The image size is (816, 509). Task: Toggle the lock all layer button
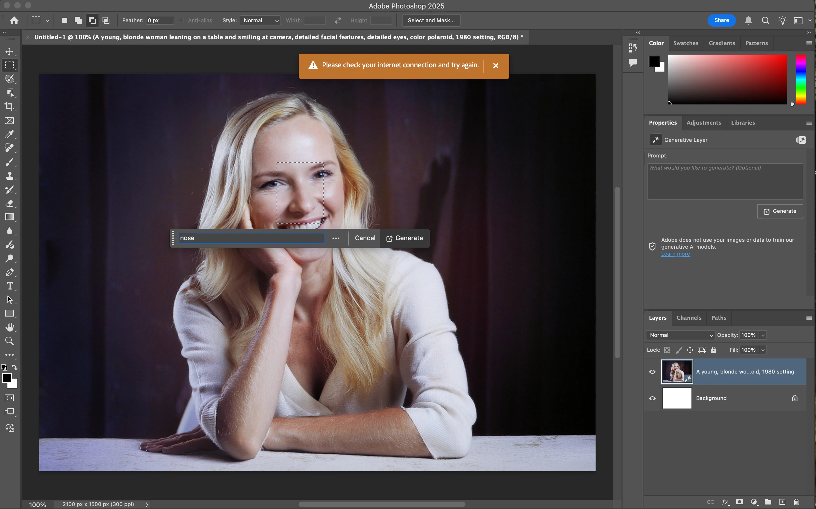click(714, 350)
